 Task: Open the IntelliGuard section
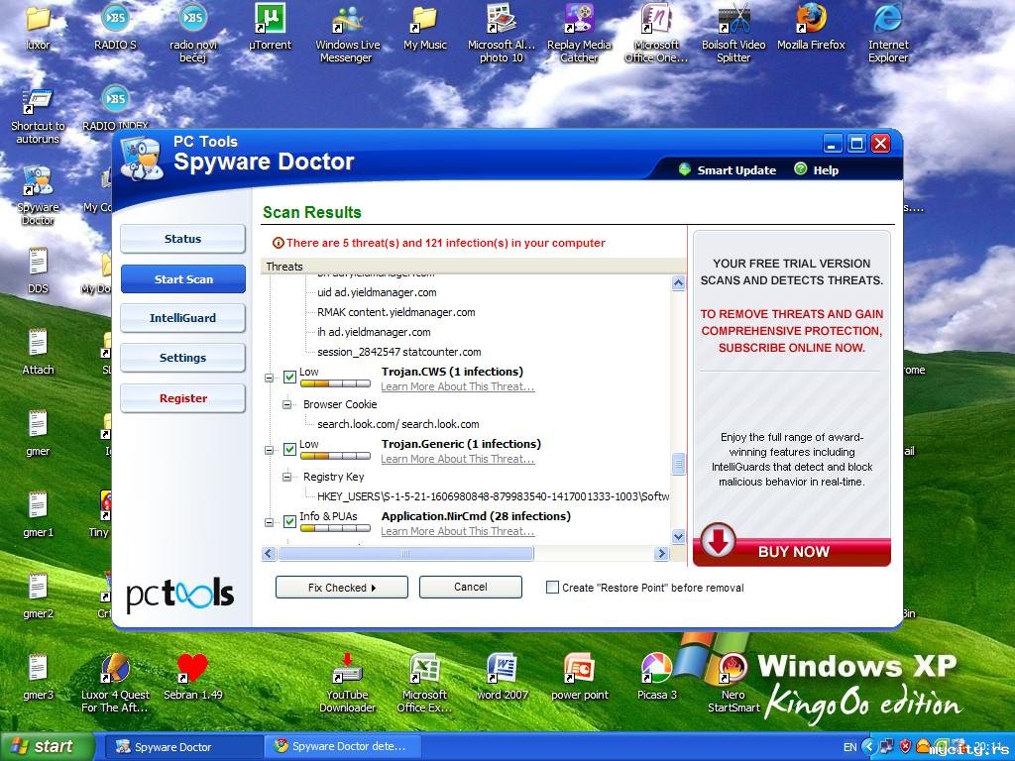pos(182,318)
